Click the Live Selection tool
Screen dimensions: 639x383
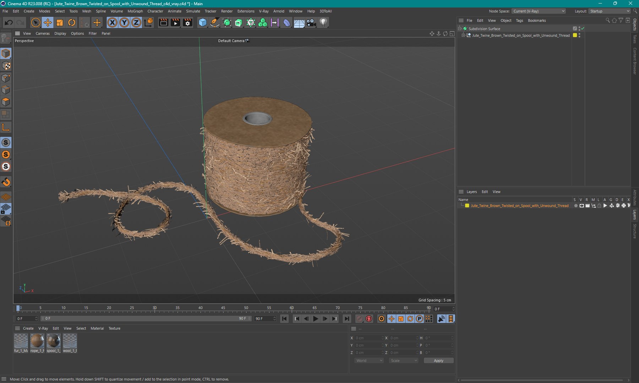(x=35, y=23)
